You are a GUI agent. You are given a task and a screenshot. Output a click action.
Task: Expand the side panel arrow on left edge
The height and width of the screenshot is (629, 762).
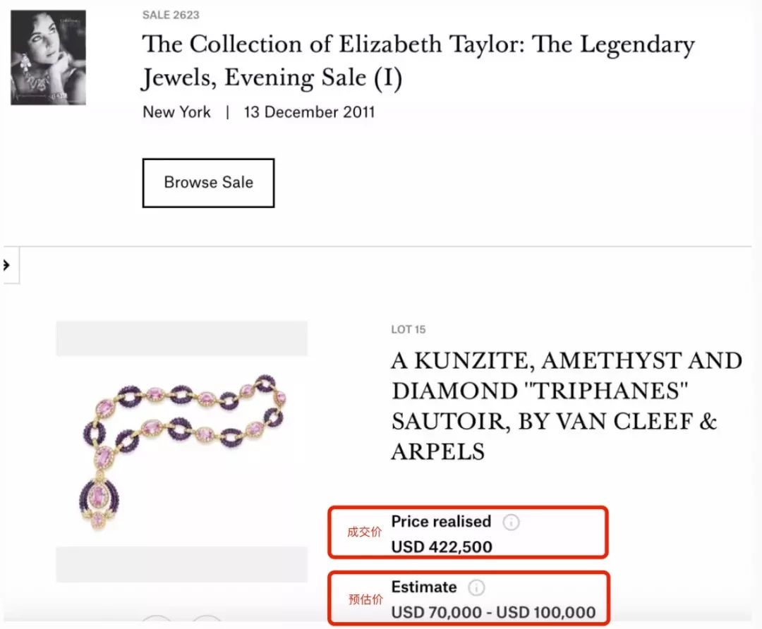point(7,265)
